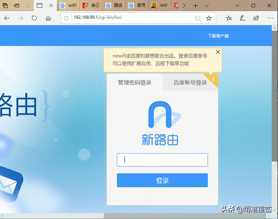278x219 pixels.
Task: Open the tabs-you've-set-aside icon
Action: (5, 6)
